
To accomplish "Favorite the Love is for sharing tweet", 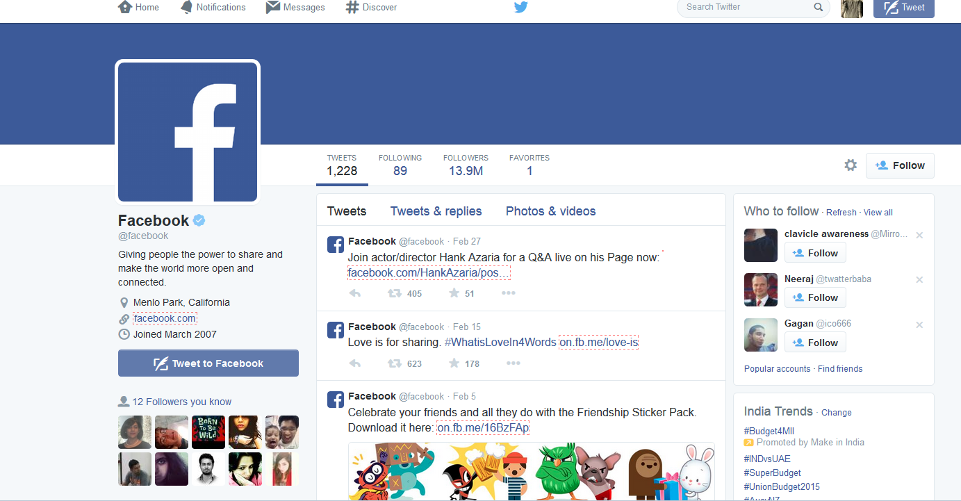I will click(x=454, y=363).
